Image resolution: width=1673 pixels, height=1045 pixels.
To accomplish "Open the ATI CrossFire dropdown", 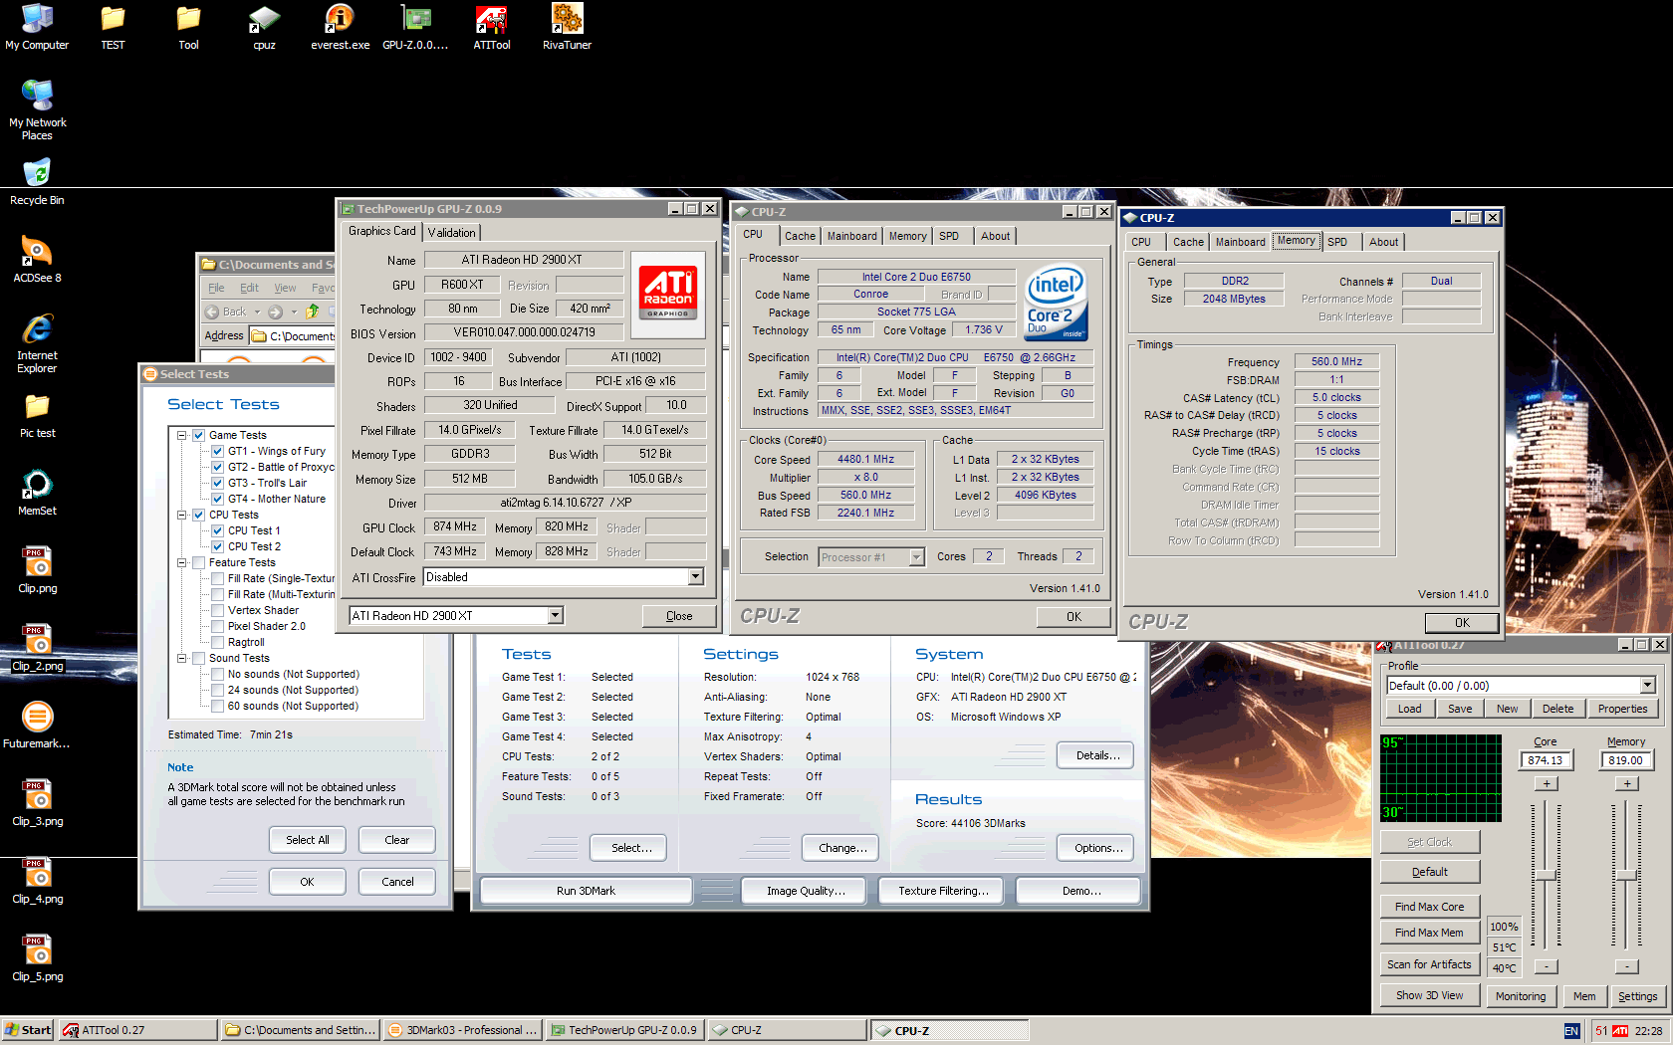I will click(x=695, y=577).
